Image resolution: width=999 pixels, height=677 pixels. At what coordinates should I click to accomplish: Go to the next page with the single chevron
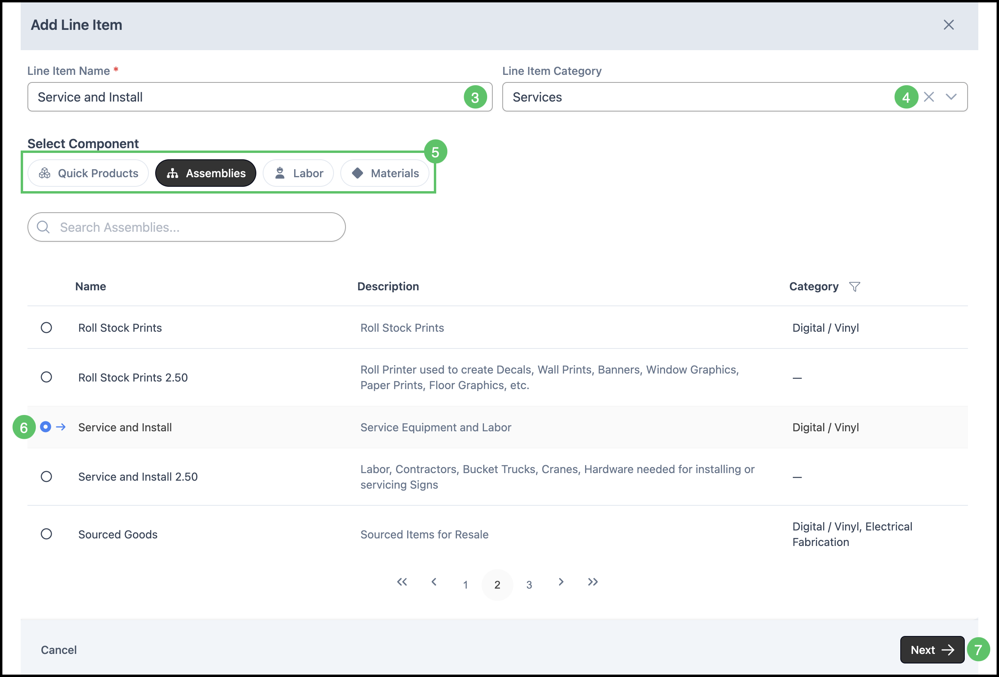coord(561,582)
